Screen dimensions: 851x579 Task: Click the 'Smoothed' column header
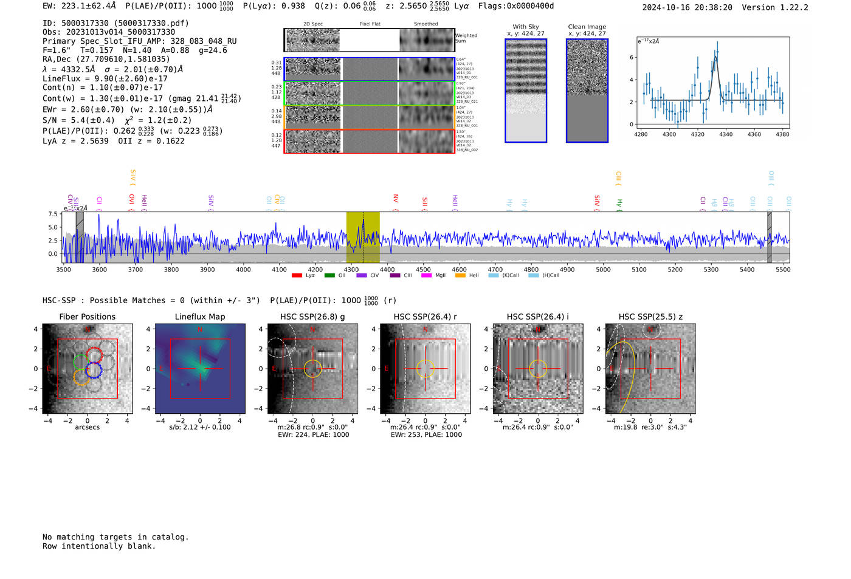pos(426,24)
